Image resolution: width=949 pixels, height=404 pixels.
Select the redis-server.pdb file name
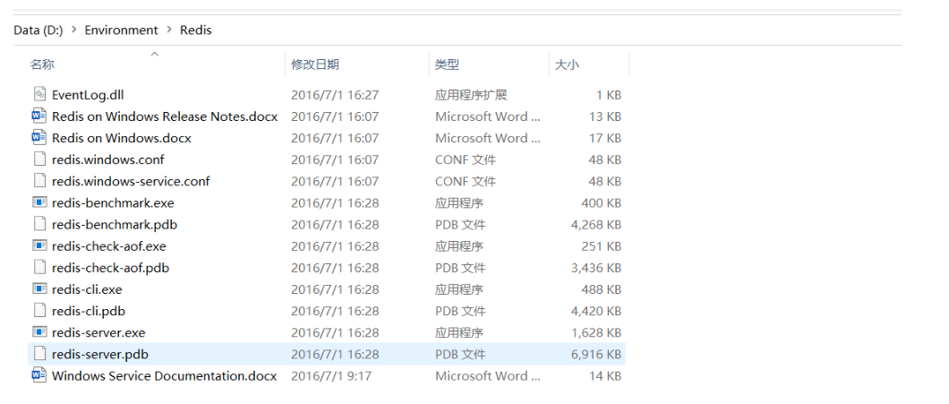pyautogui.click(x=100, y=355)
